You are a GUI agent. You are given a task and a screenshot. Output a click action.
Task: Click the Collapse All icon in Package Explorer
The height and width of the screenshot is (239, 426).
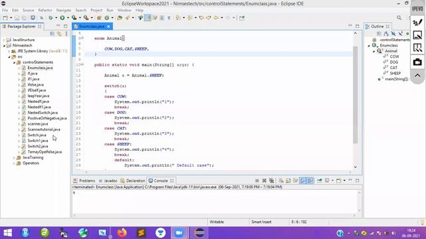coord(52,34)
